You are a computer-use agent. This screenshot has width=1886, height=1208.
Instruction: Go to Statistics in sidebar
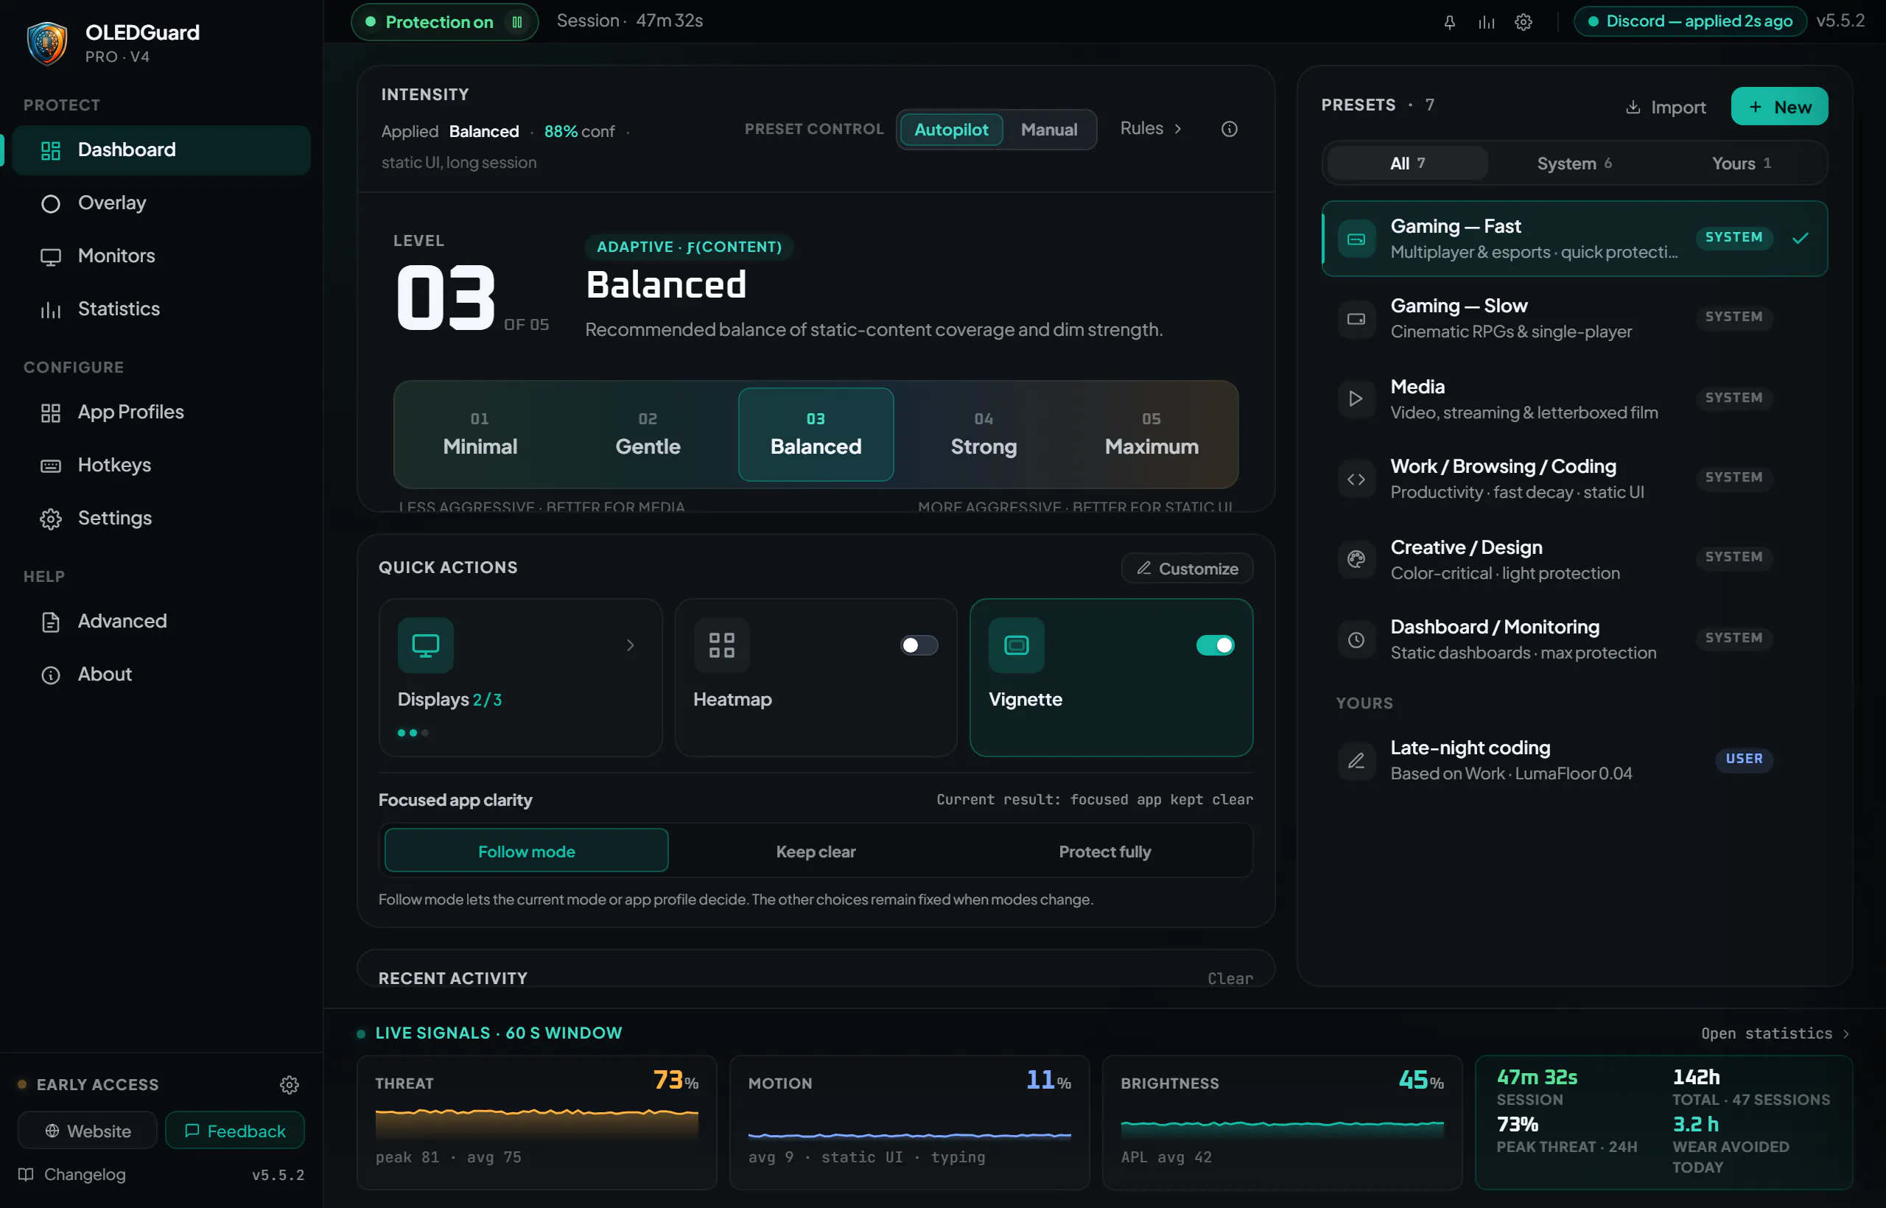[161, 309]
